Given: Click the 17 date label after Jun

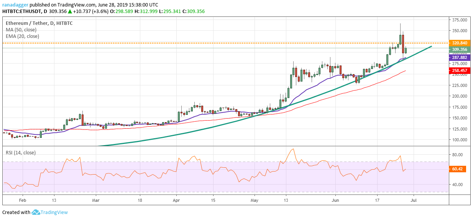Looking at the screenshot, I should [378, 200].
